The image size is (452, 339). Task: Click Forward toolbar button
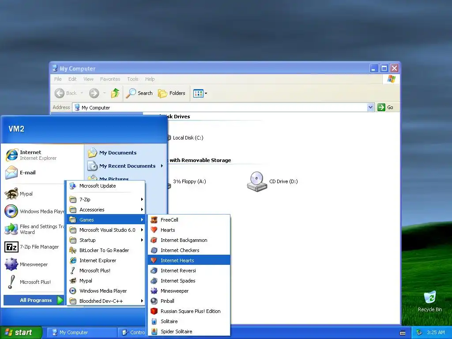point(94,93)
